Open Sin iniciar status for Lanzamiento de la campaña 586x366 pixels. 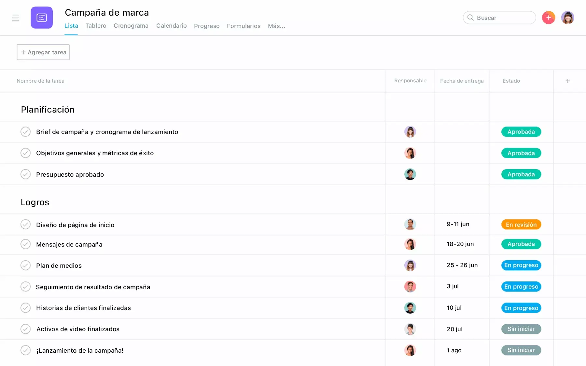(521, 350)
